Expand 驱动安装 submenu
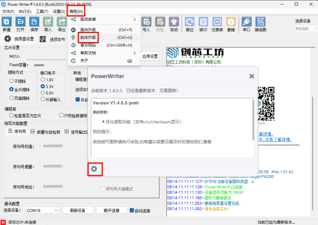This screenshot has width=318, height=225. coord(104,19)
